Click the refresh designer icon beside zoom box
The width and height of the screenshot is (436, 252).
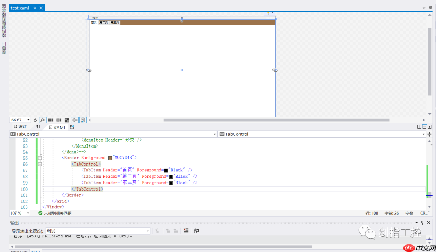point(35,120)
